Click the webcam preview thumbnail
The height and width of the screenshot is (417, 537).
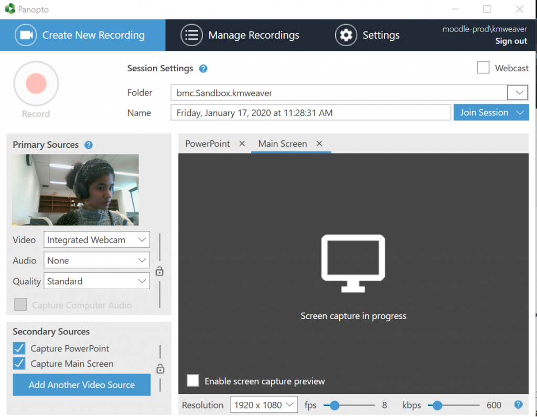coord(76,190)
